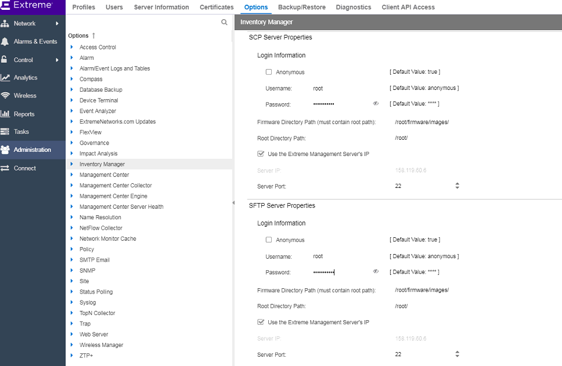Reveal the SFTP password with eye icon
This screenshot has height=366, width=562.
[x=376, y=271]
